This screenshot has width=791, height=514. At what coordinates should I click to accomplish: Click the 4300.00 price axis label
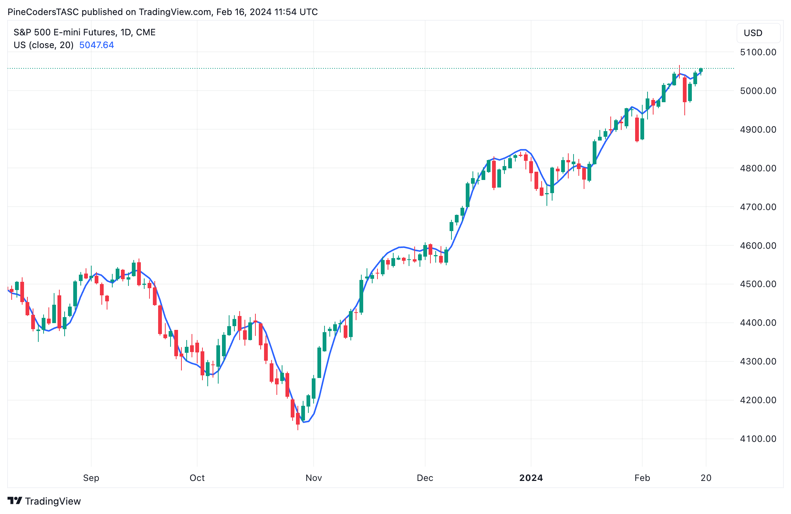click(x=758, y=361)
